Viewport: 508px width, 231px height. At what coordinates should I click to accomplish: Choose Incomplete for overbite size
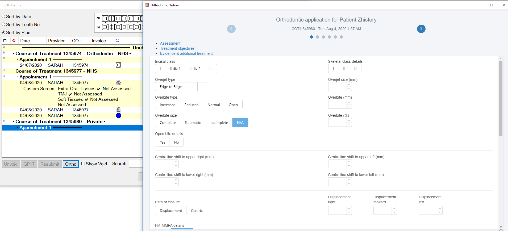(218, 123)
